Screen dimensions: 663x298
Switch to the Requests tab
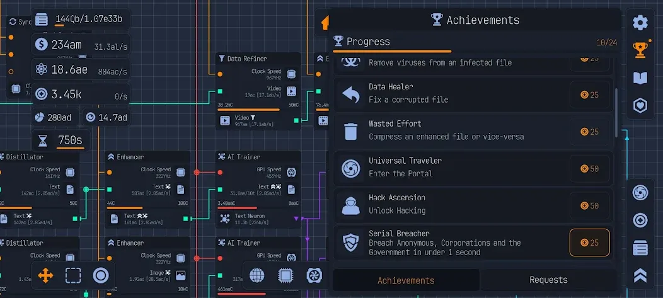point(548,280)
